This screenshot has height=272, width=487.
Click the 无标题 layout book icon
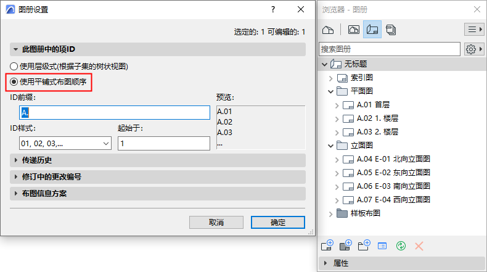336,64
